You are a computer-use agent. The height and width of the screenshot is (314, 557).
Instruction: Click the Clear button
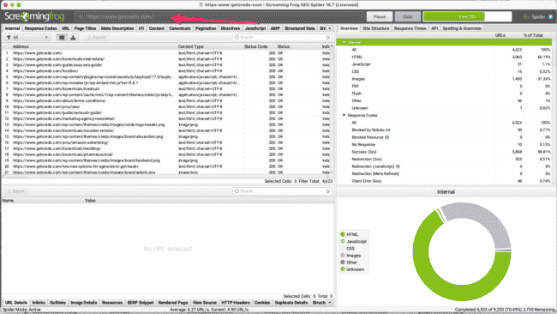coord(407,16)
